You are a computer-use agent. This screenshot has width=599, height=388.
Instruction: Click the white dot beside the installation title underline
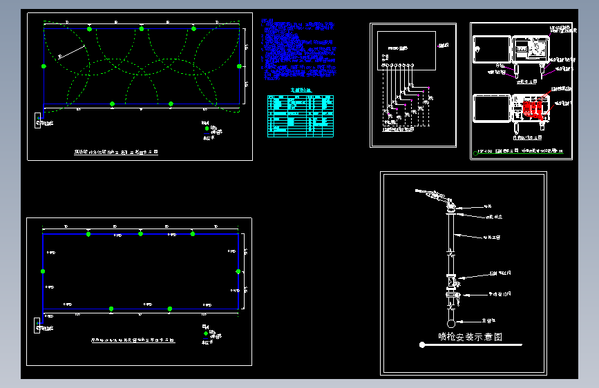(422, 345)
